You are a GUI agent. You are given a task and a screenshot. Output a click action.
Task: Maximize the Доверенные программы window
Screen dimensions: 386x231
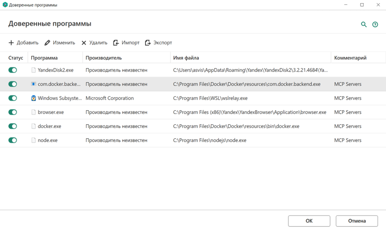362,5
